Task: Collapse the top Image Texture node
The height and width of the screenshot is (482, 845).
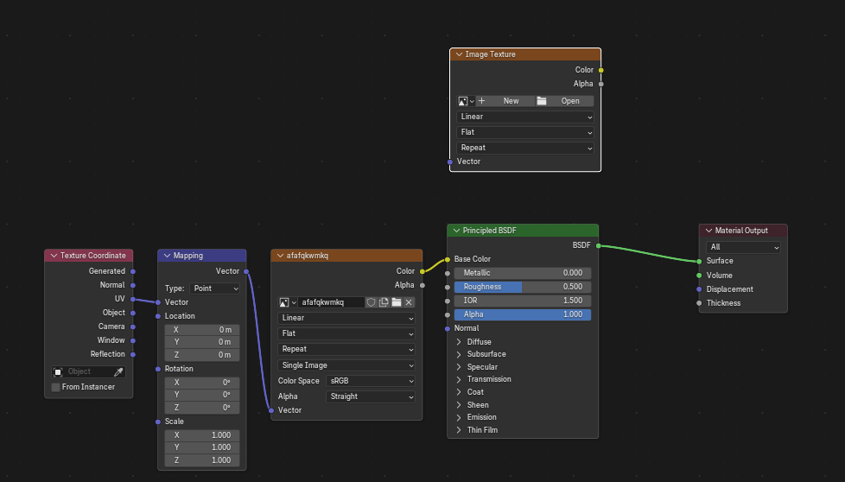Action: pyautogui.click(x=459, y=54)
